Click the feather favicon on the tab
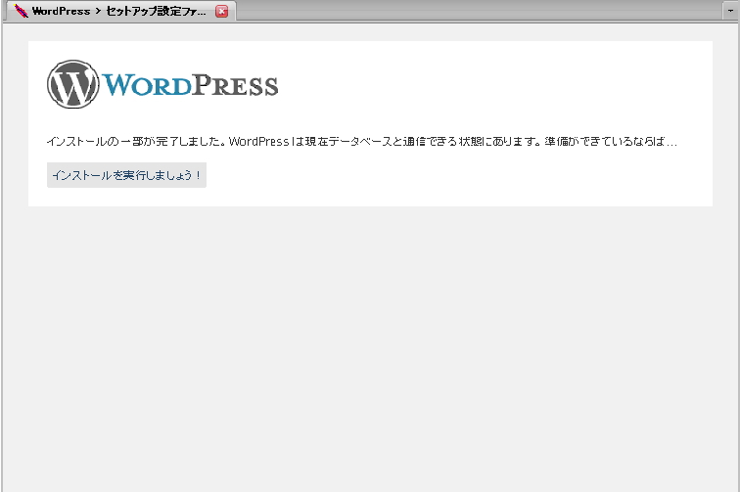The height and width of the screenshot is (492, 740). click(21, 11)
